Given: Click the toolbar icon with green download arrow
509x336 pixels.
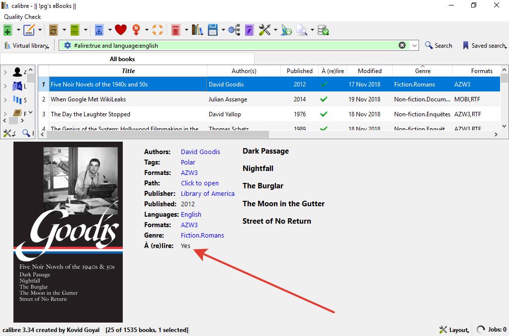Looking at the screenshot, I should pos(286,30).
